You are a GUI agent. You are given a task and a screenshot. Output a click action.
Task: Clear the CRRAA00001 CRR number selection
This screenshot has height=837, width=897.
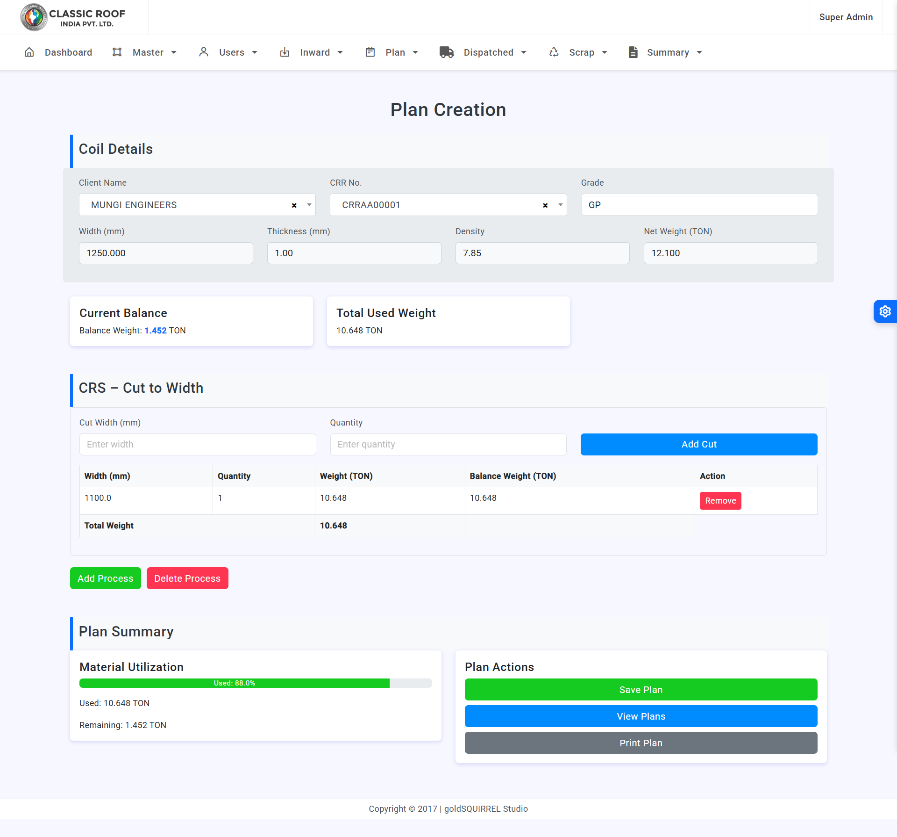click(x=545, y=205)
